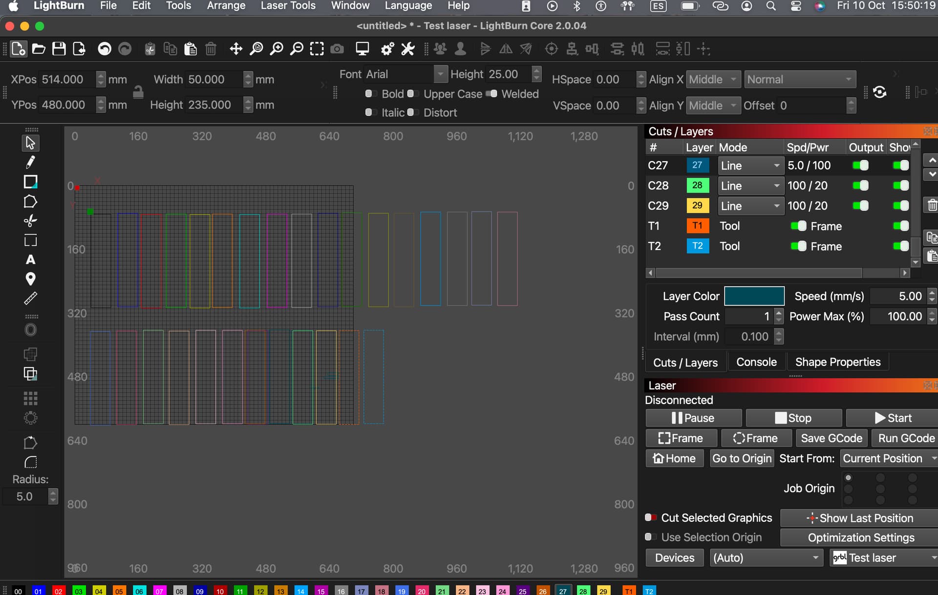
Task: Click the Layer Color swatch
Action: point(754,296)
